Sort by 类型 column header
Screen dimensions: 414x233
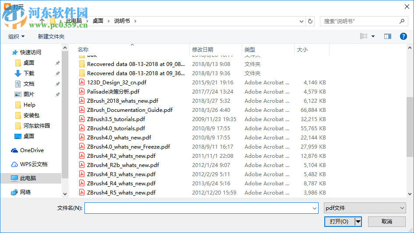pyautogui.click(x=250, y=49)
